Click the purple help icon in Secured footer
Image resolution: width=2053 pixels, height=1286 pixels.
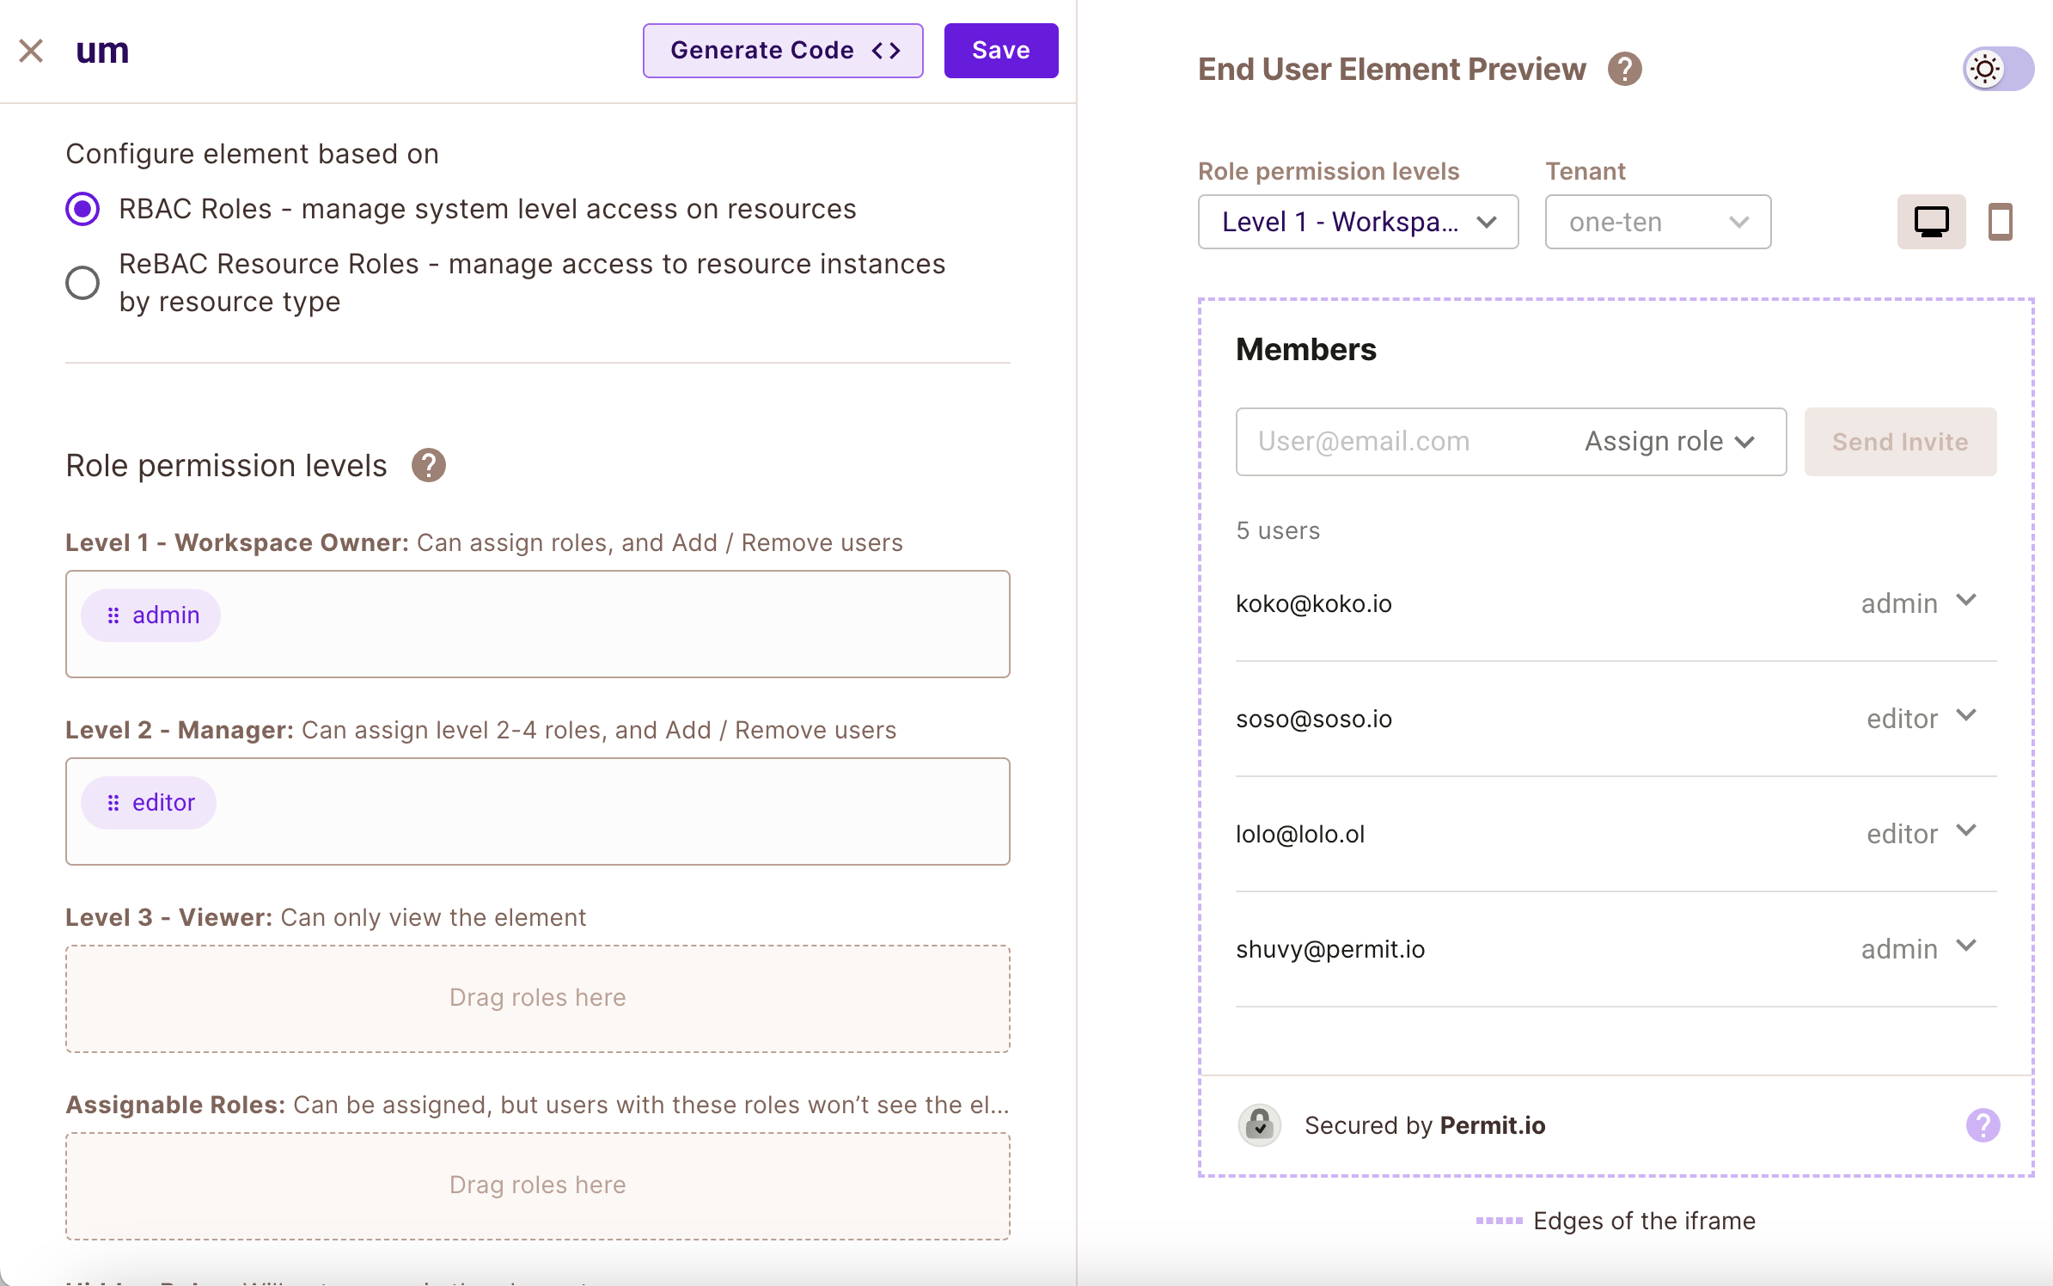click(1983, 1124)
